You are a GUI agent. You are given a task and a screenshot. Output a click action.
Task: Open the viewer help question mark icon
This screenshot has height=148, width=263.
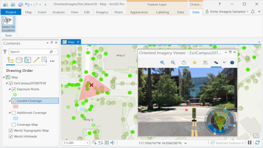(x=232, y=62)
